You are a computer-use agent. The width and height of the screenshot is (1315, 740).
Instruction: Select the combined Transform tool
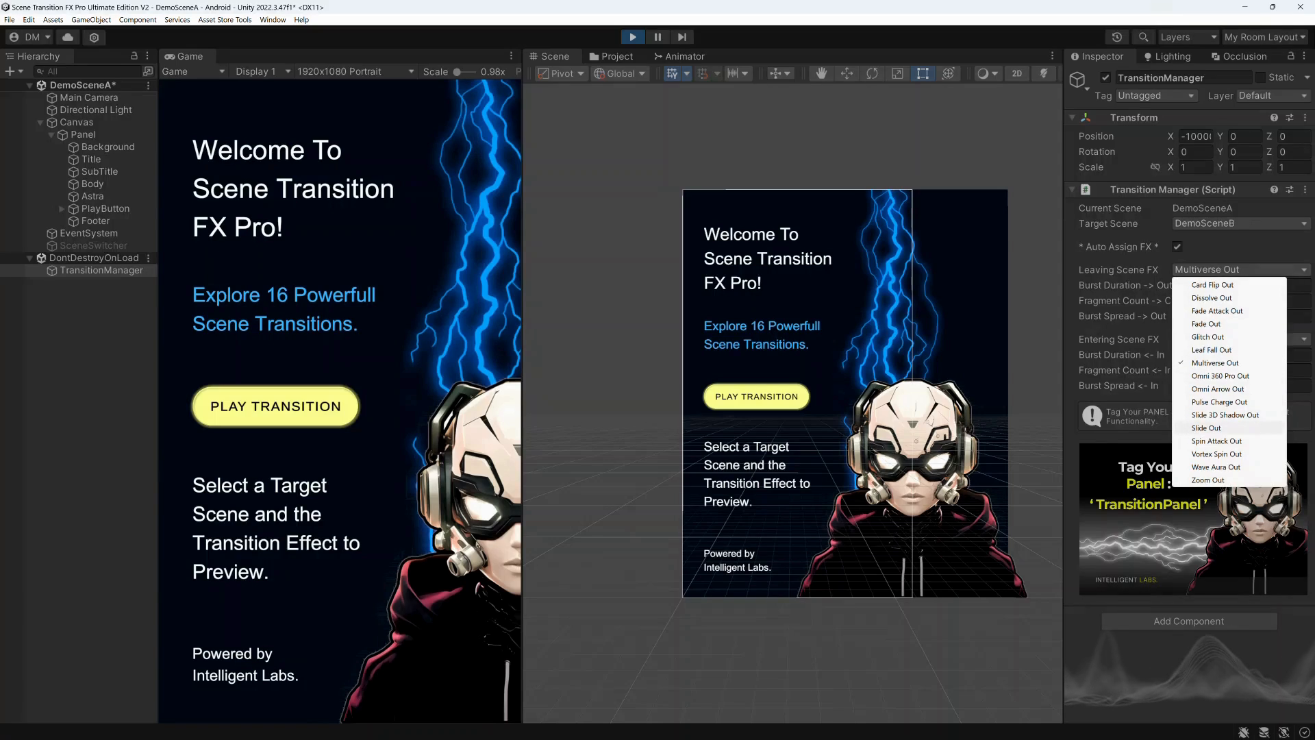pyautogui.click(x=948, y=73)
